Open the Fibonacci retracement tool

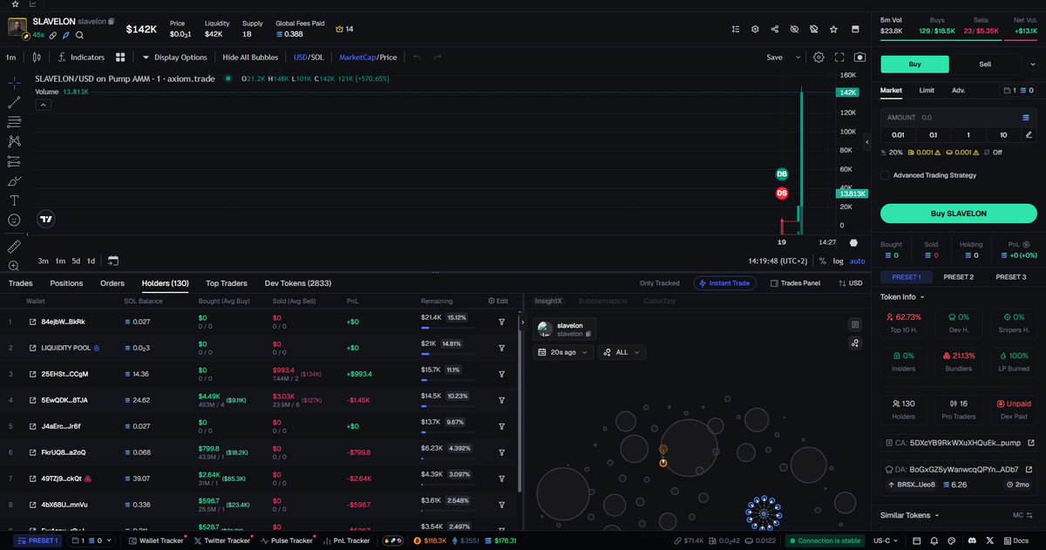coord(14,122)
